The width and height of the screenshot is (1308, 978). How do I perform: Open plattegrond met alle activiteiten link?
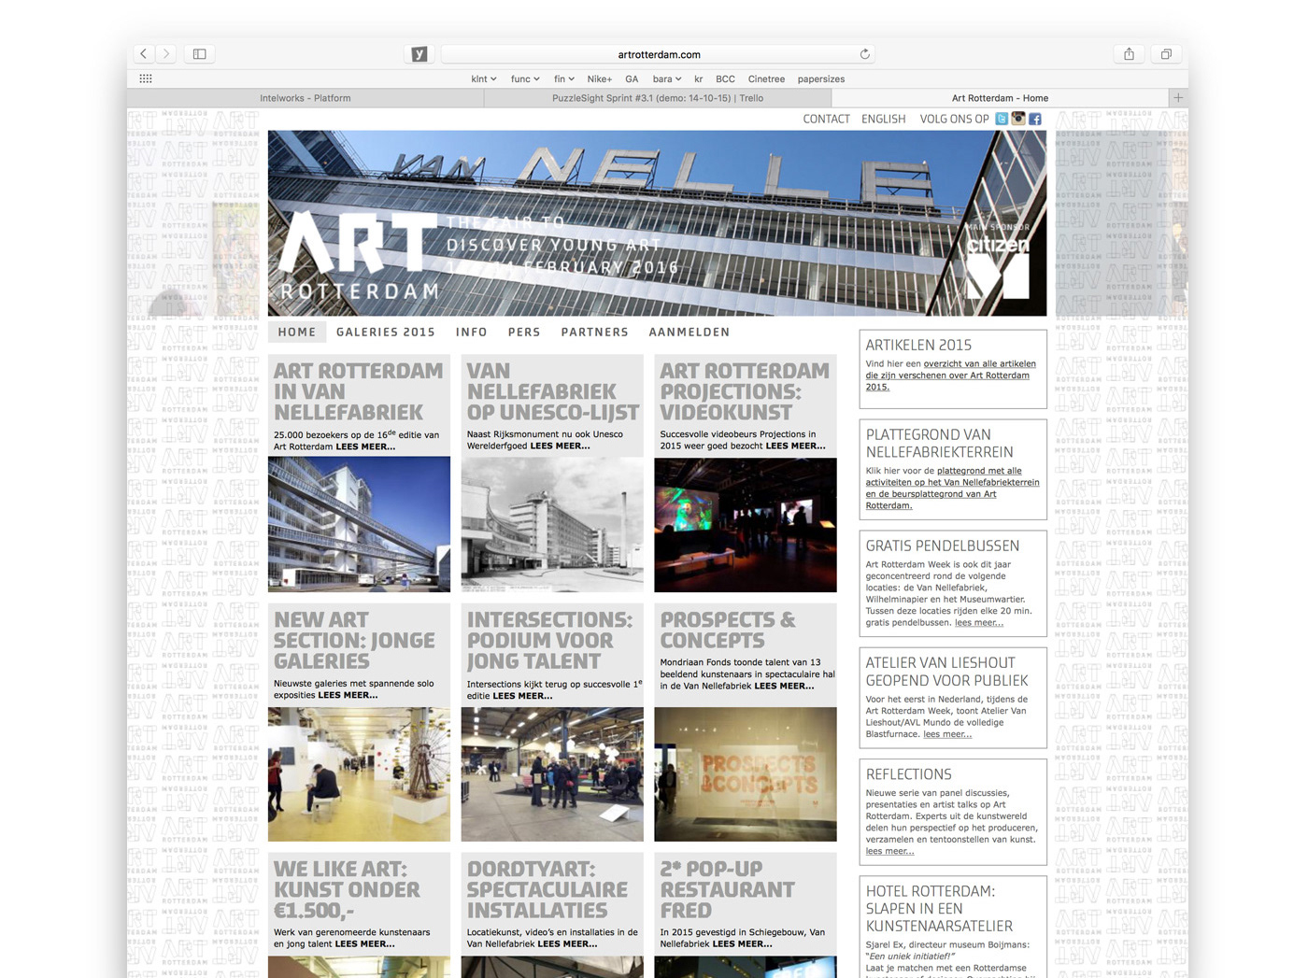click(952, 489)
